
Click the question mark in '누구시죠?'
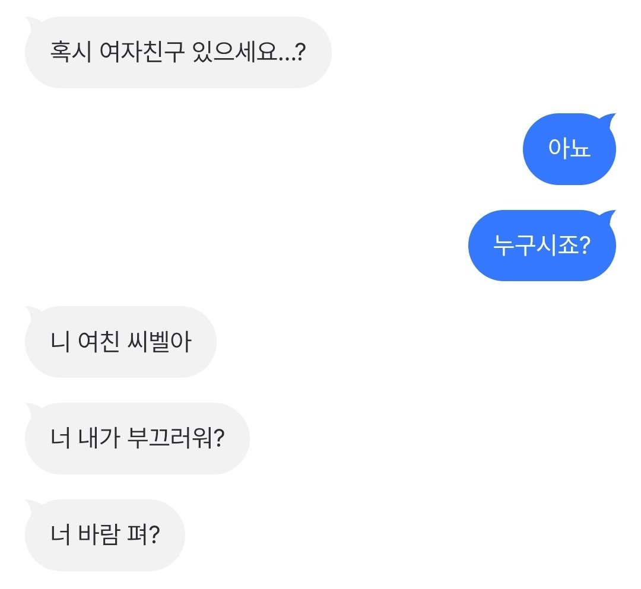tap(585, 245)
